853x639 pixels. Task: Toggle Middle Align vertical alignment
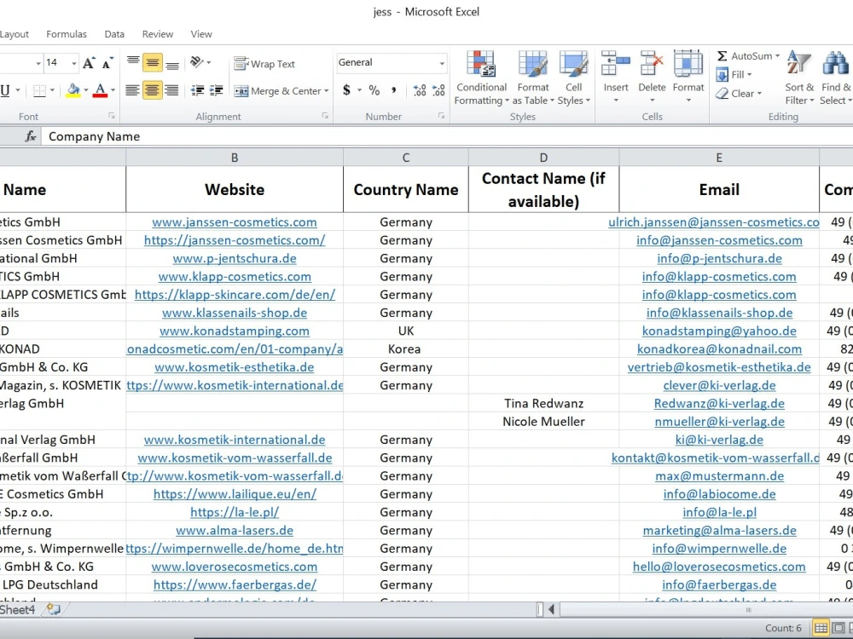coord(153,63)
